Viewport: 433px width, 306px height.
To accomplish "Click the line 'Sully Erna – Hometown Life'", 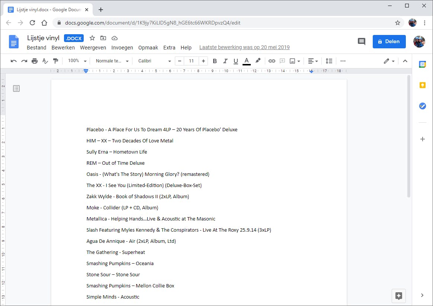I will coord(116,152).
